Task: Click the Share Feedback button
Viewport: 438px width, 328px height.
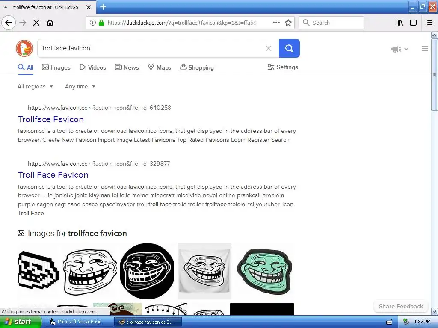Action: pyautogui.click(x=401, y=306)
